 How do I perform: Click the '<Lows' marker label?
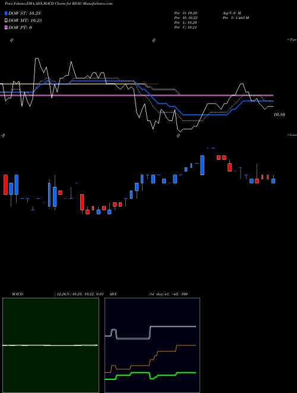tap(292, 135)
